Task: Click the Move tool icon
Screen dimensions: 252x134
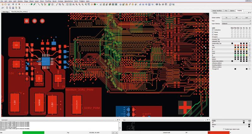Action: pyautogui.click(x=12, y=4)
